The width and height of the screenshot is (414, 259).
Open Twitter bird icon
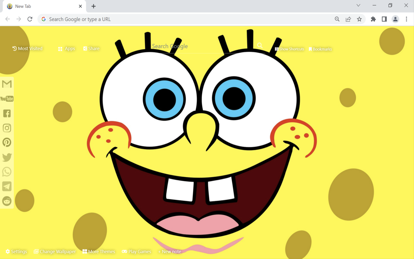(x=7, y=157)
